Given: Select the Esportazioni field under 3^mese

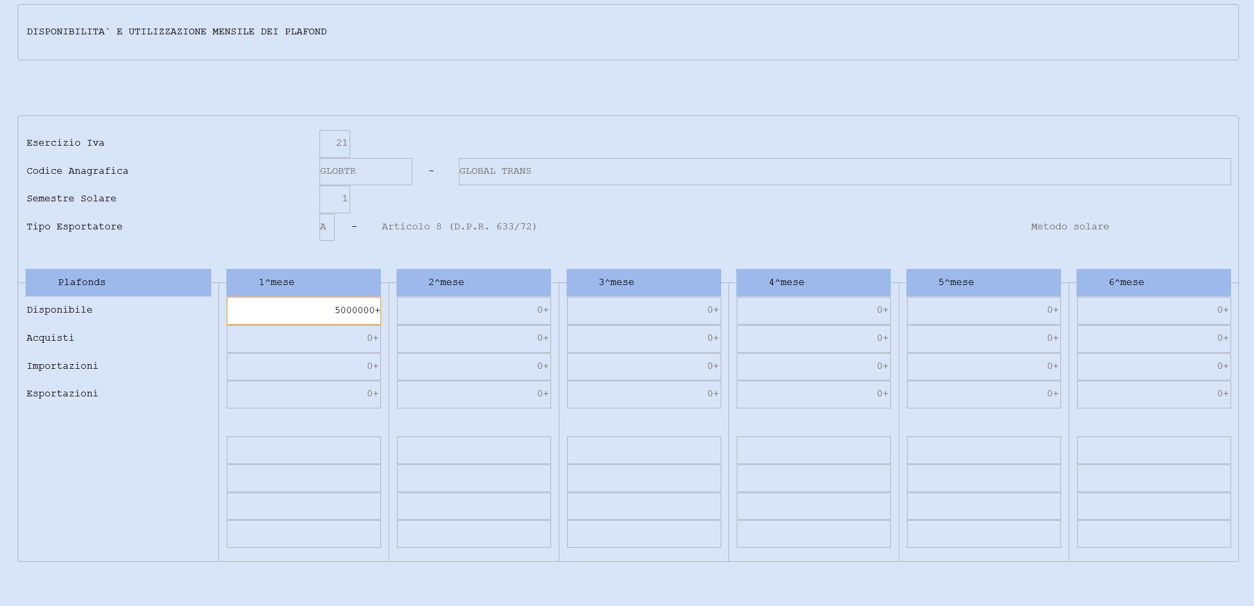Looking at the screenshot, I should point(644,394).
